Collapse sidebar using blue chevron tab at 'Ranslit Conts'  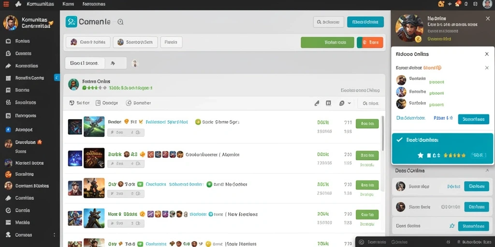[57, 77]
